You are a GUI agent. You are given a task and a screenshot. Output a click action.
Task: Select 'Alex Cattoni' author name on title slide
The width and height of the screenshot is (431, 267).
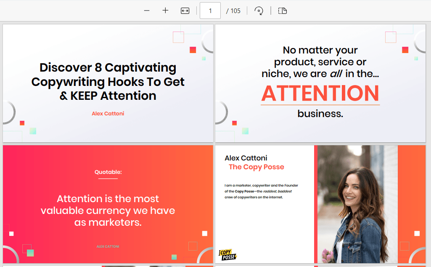(x=108, y=113)
